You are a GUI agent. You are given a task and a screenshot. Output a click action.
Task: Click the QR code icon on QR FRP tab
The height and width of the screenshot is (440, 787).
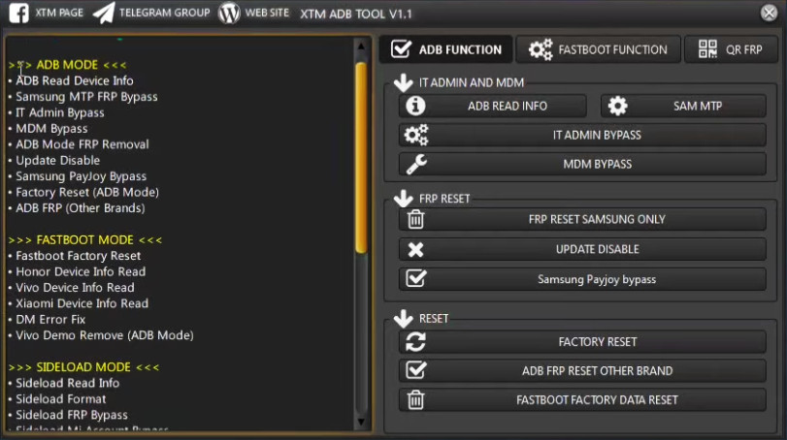[707, 49]
